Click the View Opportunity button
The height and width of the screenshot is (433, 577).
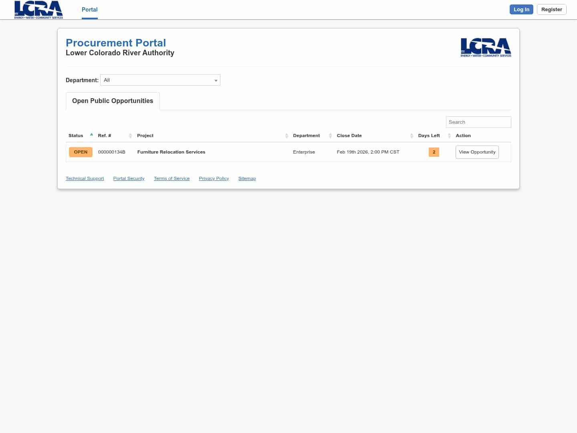point(477,152)
